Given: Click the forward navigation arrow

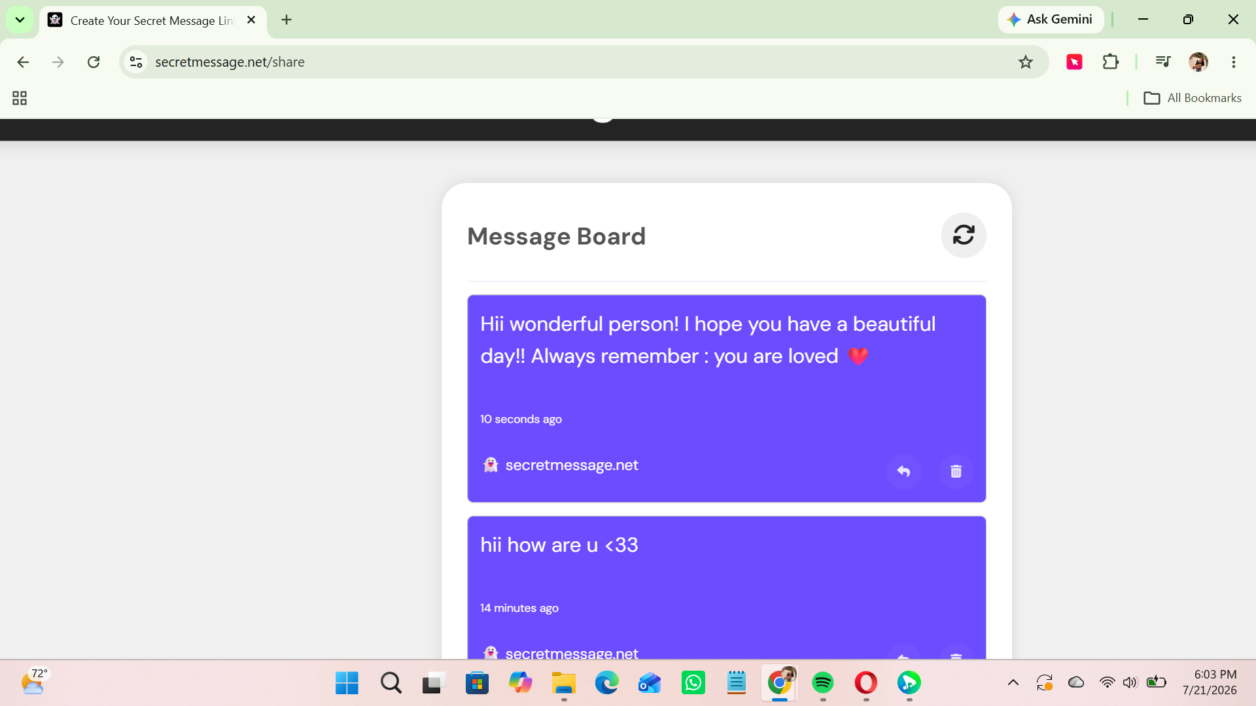Looking at the screenshot, I should [x=58, y=62].
